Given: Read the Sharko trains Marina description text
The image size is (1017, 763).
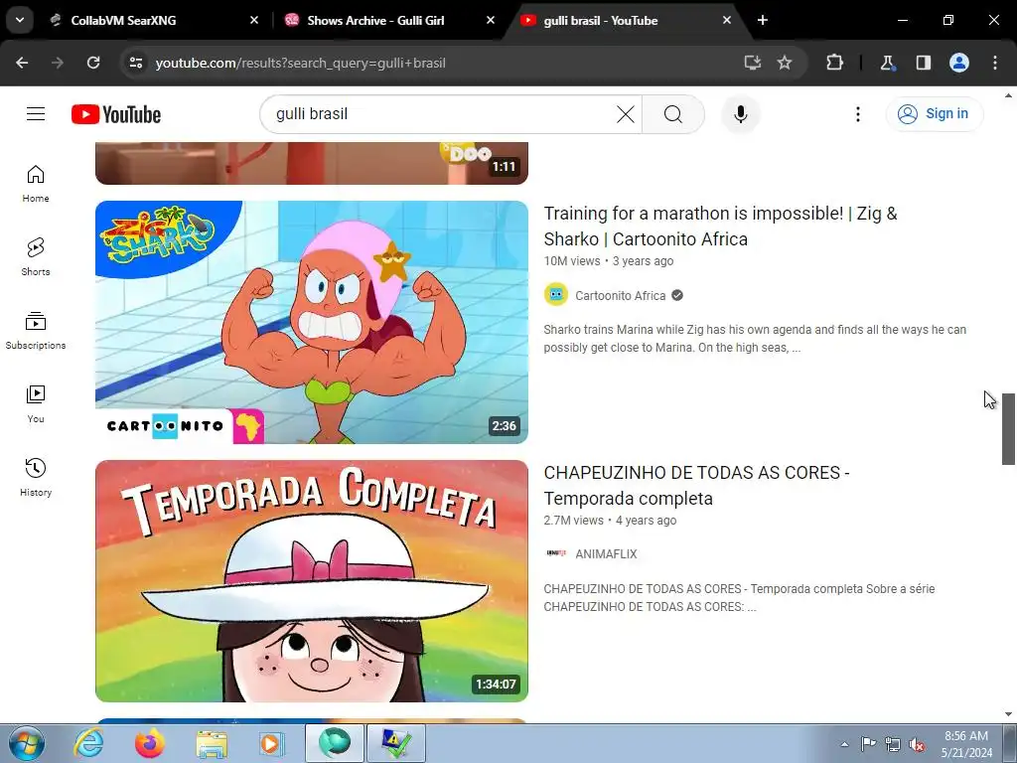Looking at the screenshot, I should [755, 339].
